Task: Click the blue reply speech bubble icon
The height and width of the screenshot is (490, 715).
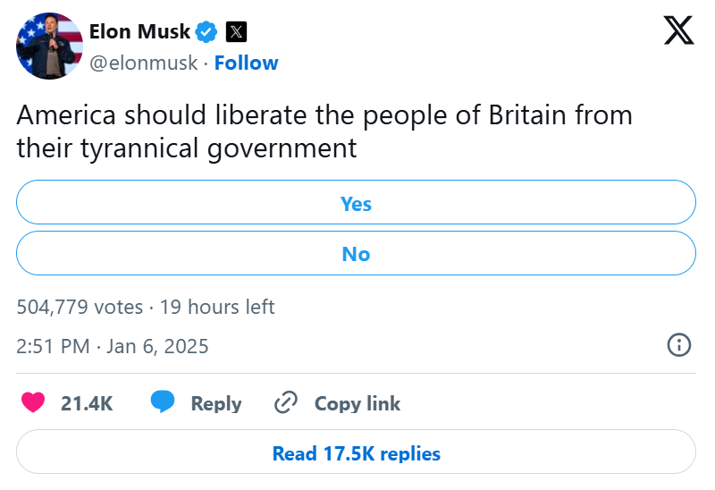Action: pos(162,403)
